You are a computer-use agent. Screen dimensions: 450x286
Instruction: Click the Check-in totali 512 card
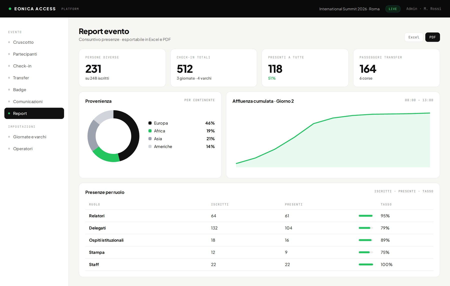pos(214,68)
